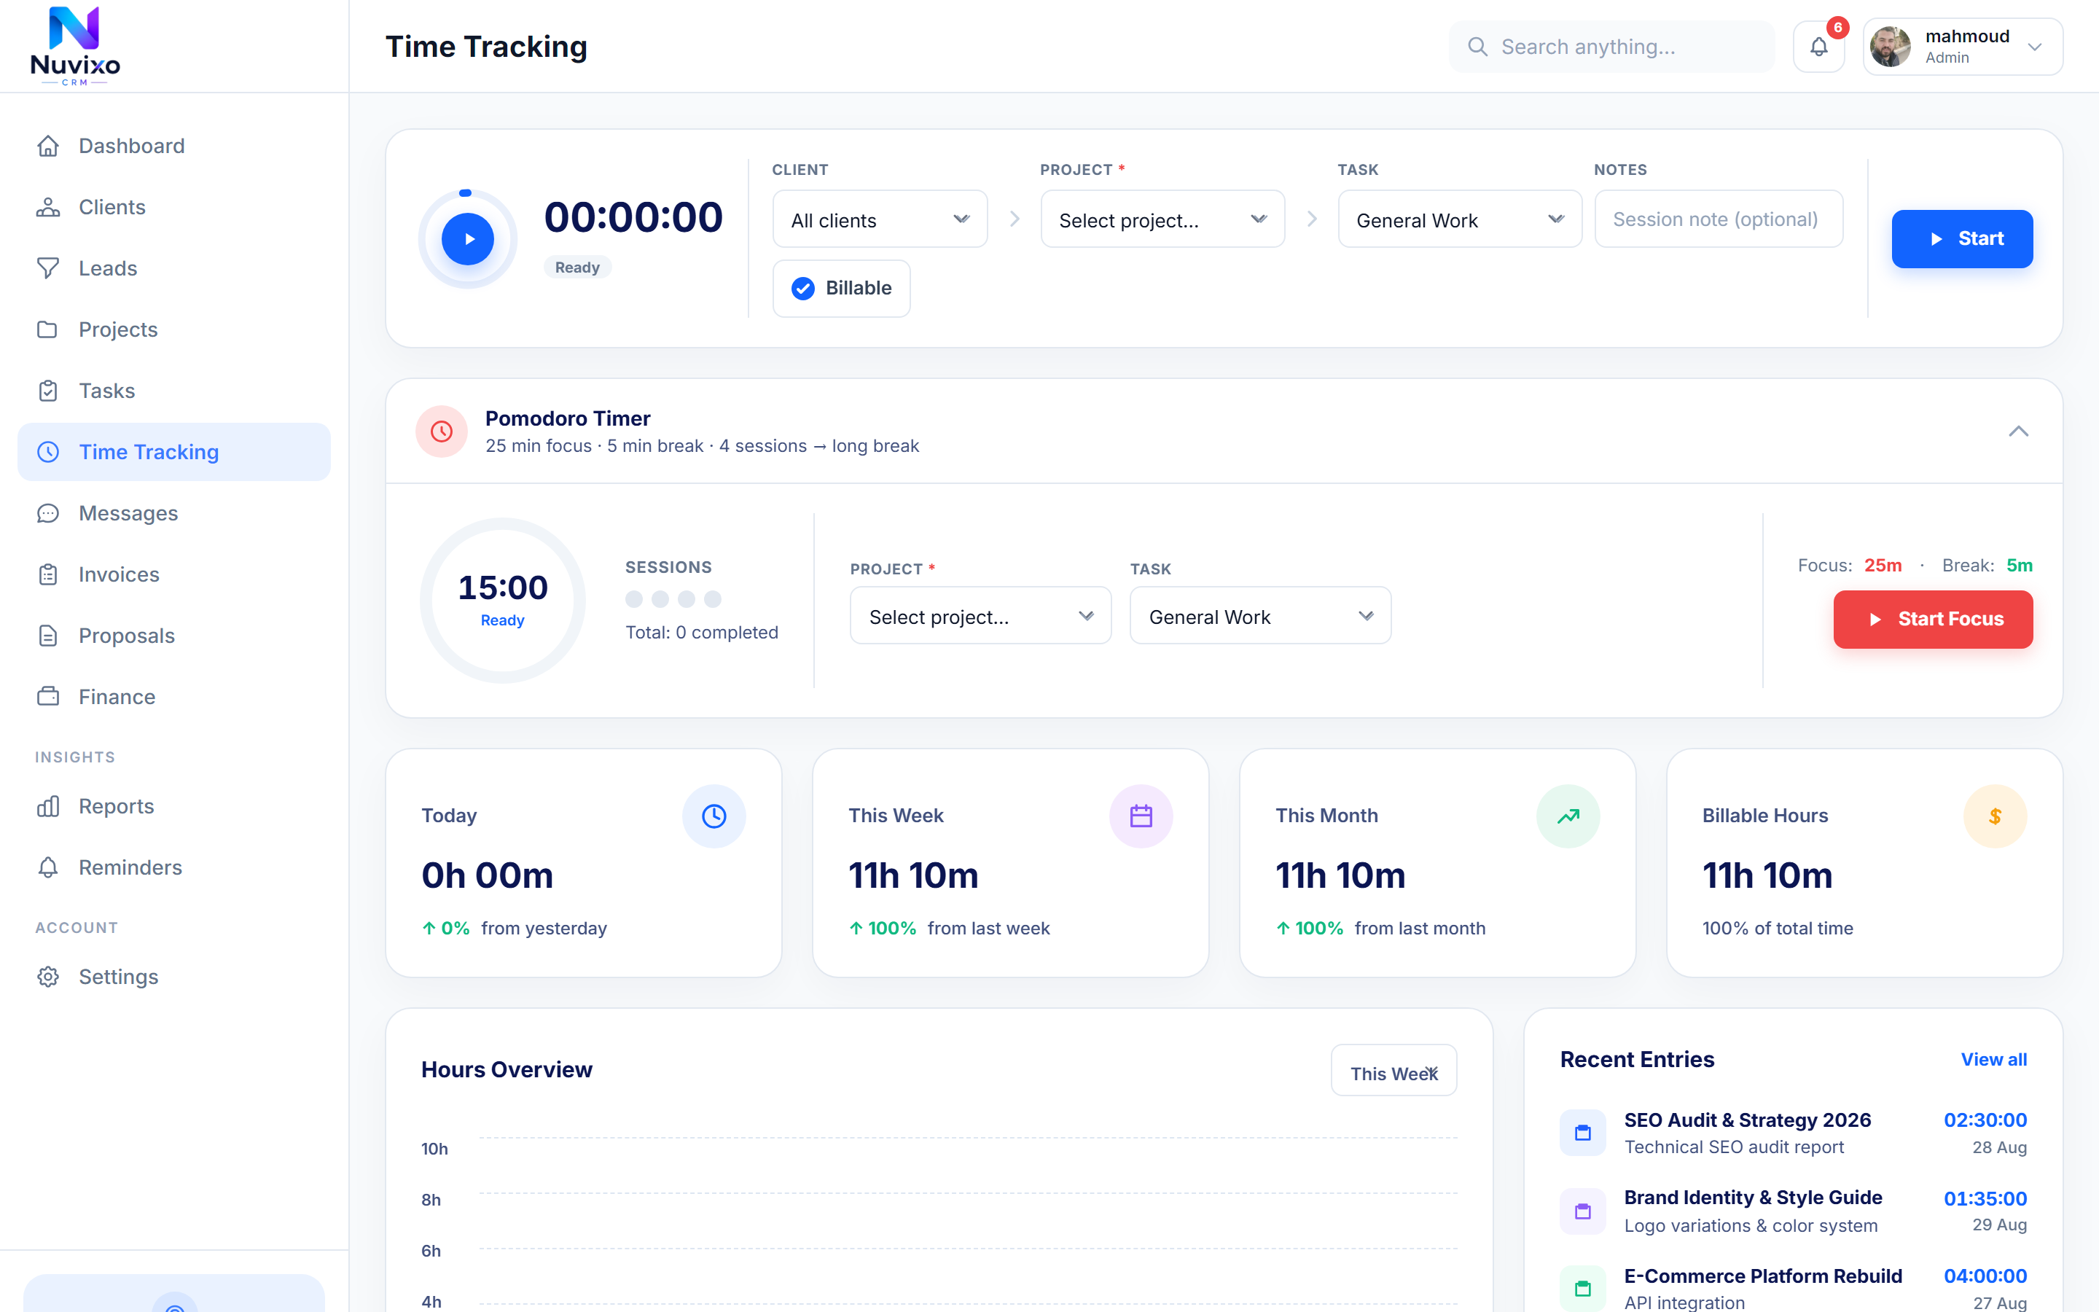Click the red Pomodoro clock icon

[442, 432]
